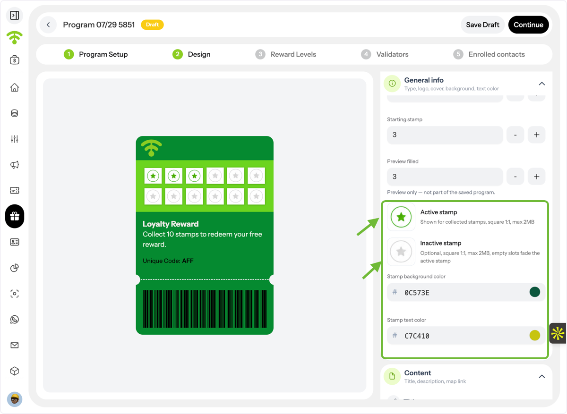
Task: Click the first filled star stamp on card
Action: pos(153,176)
